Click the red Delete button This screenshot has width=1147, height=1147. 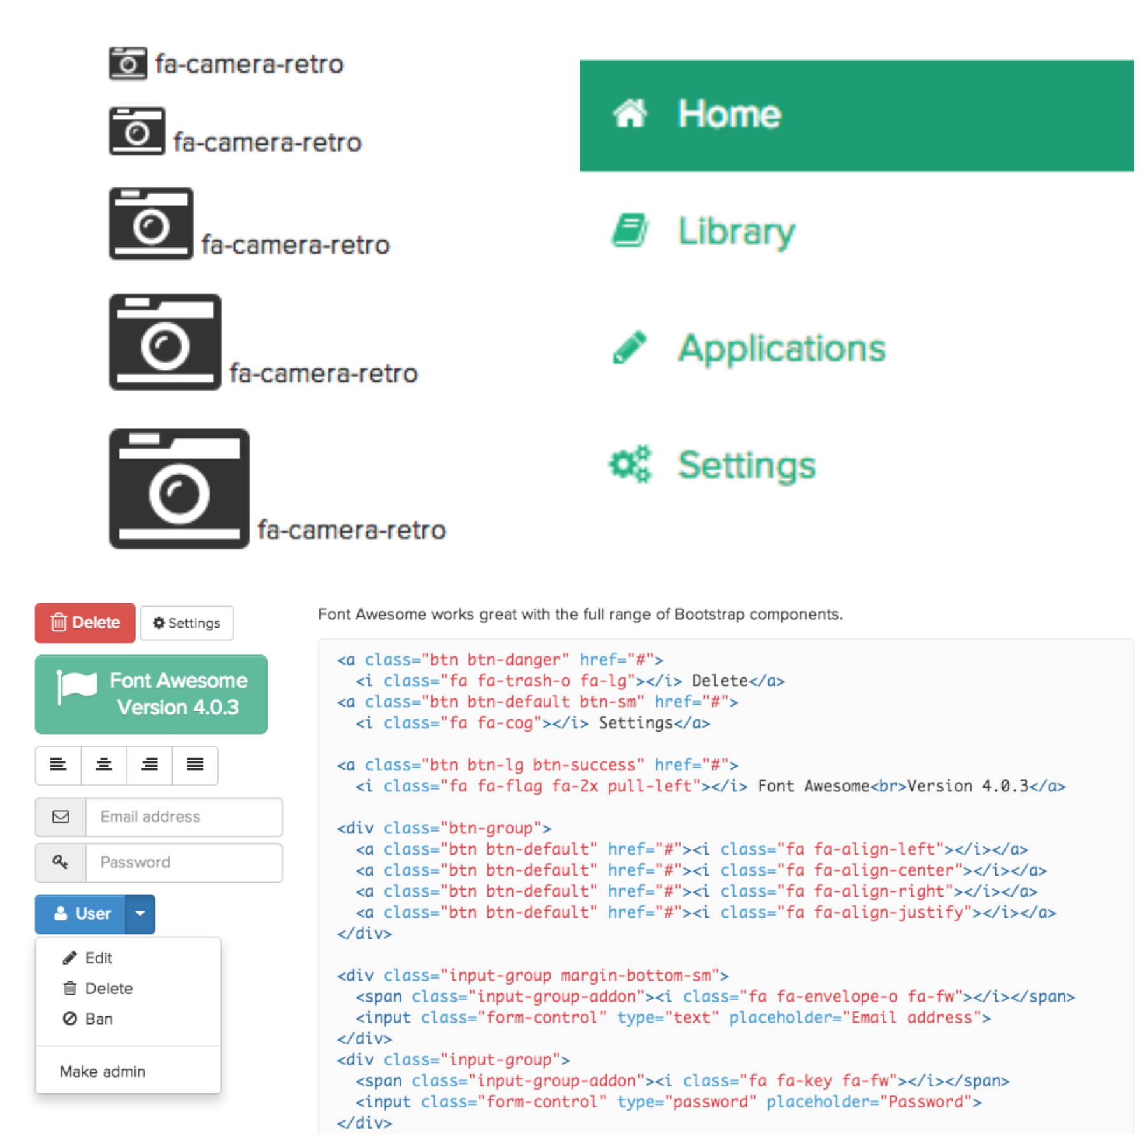85,623
